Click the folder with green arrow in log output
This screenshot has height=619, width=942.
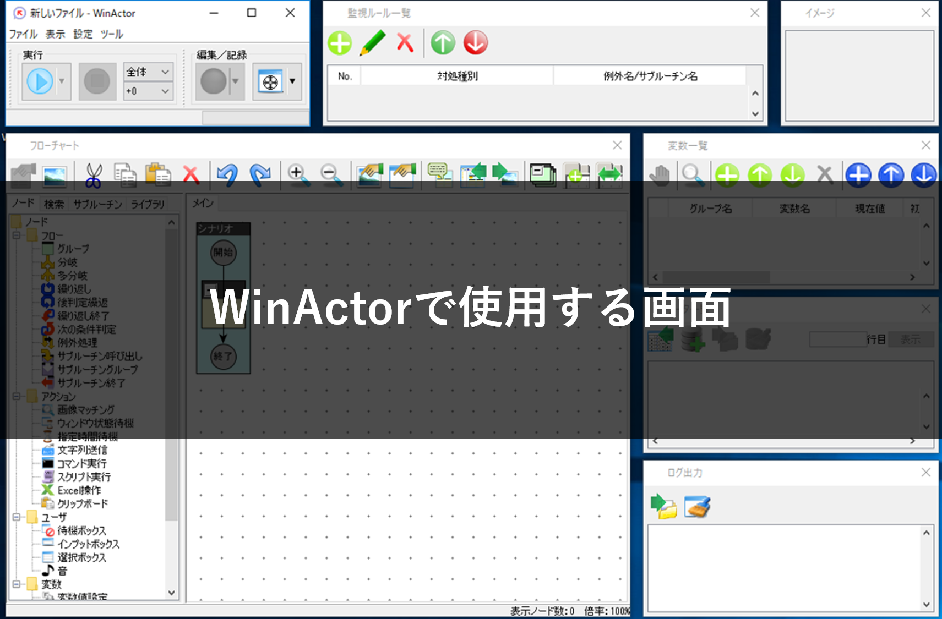point(663,506)
